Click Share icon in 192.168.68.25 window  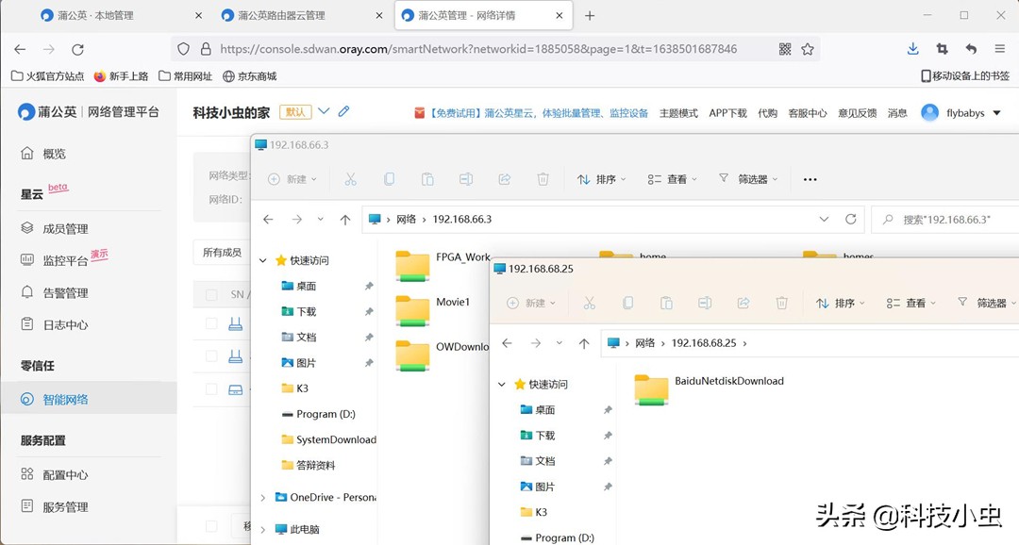tap(743, 303)
